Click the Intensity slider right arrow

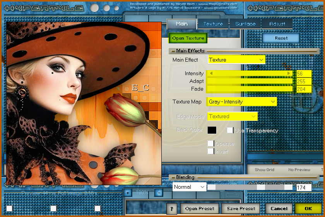pos(289,73)
